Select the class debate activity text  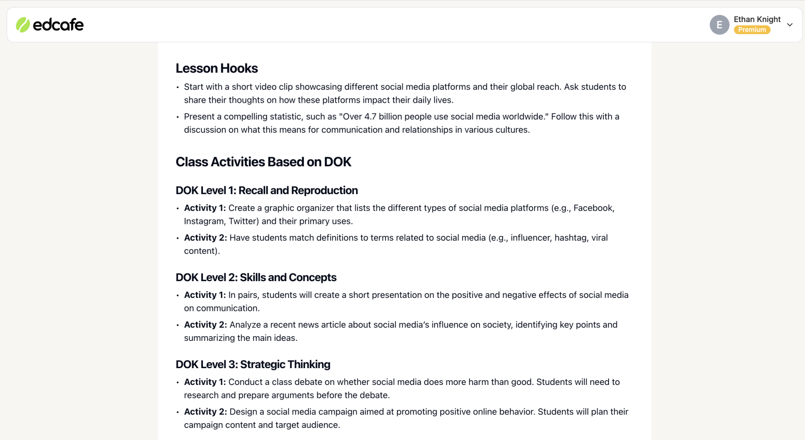tap(401, 388)
